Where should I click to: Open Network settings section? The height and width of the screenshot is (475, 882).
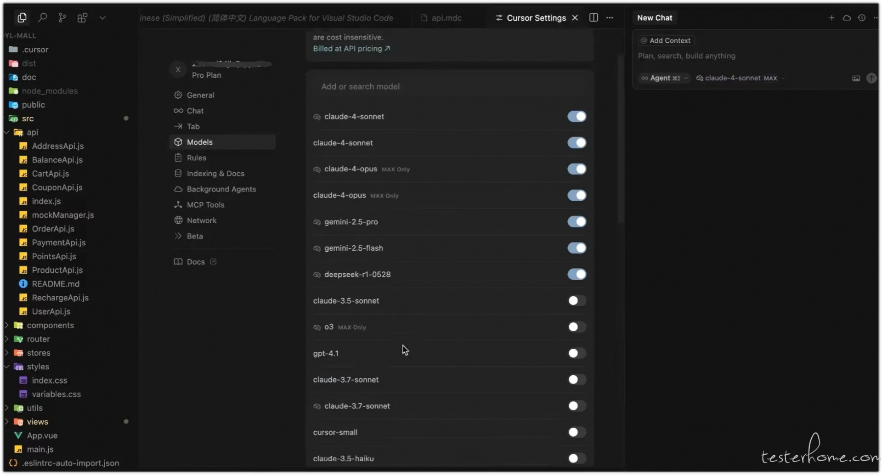222,220
